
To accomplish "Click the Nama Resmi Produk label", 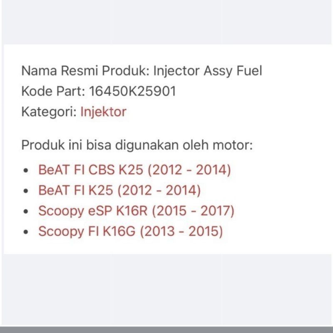I will point(85,71).
